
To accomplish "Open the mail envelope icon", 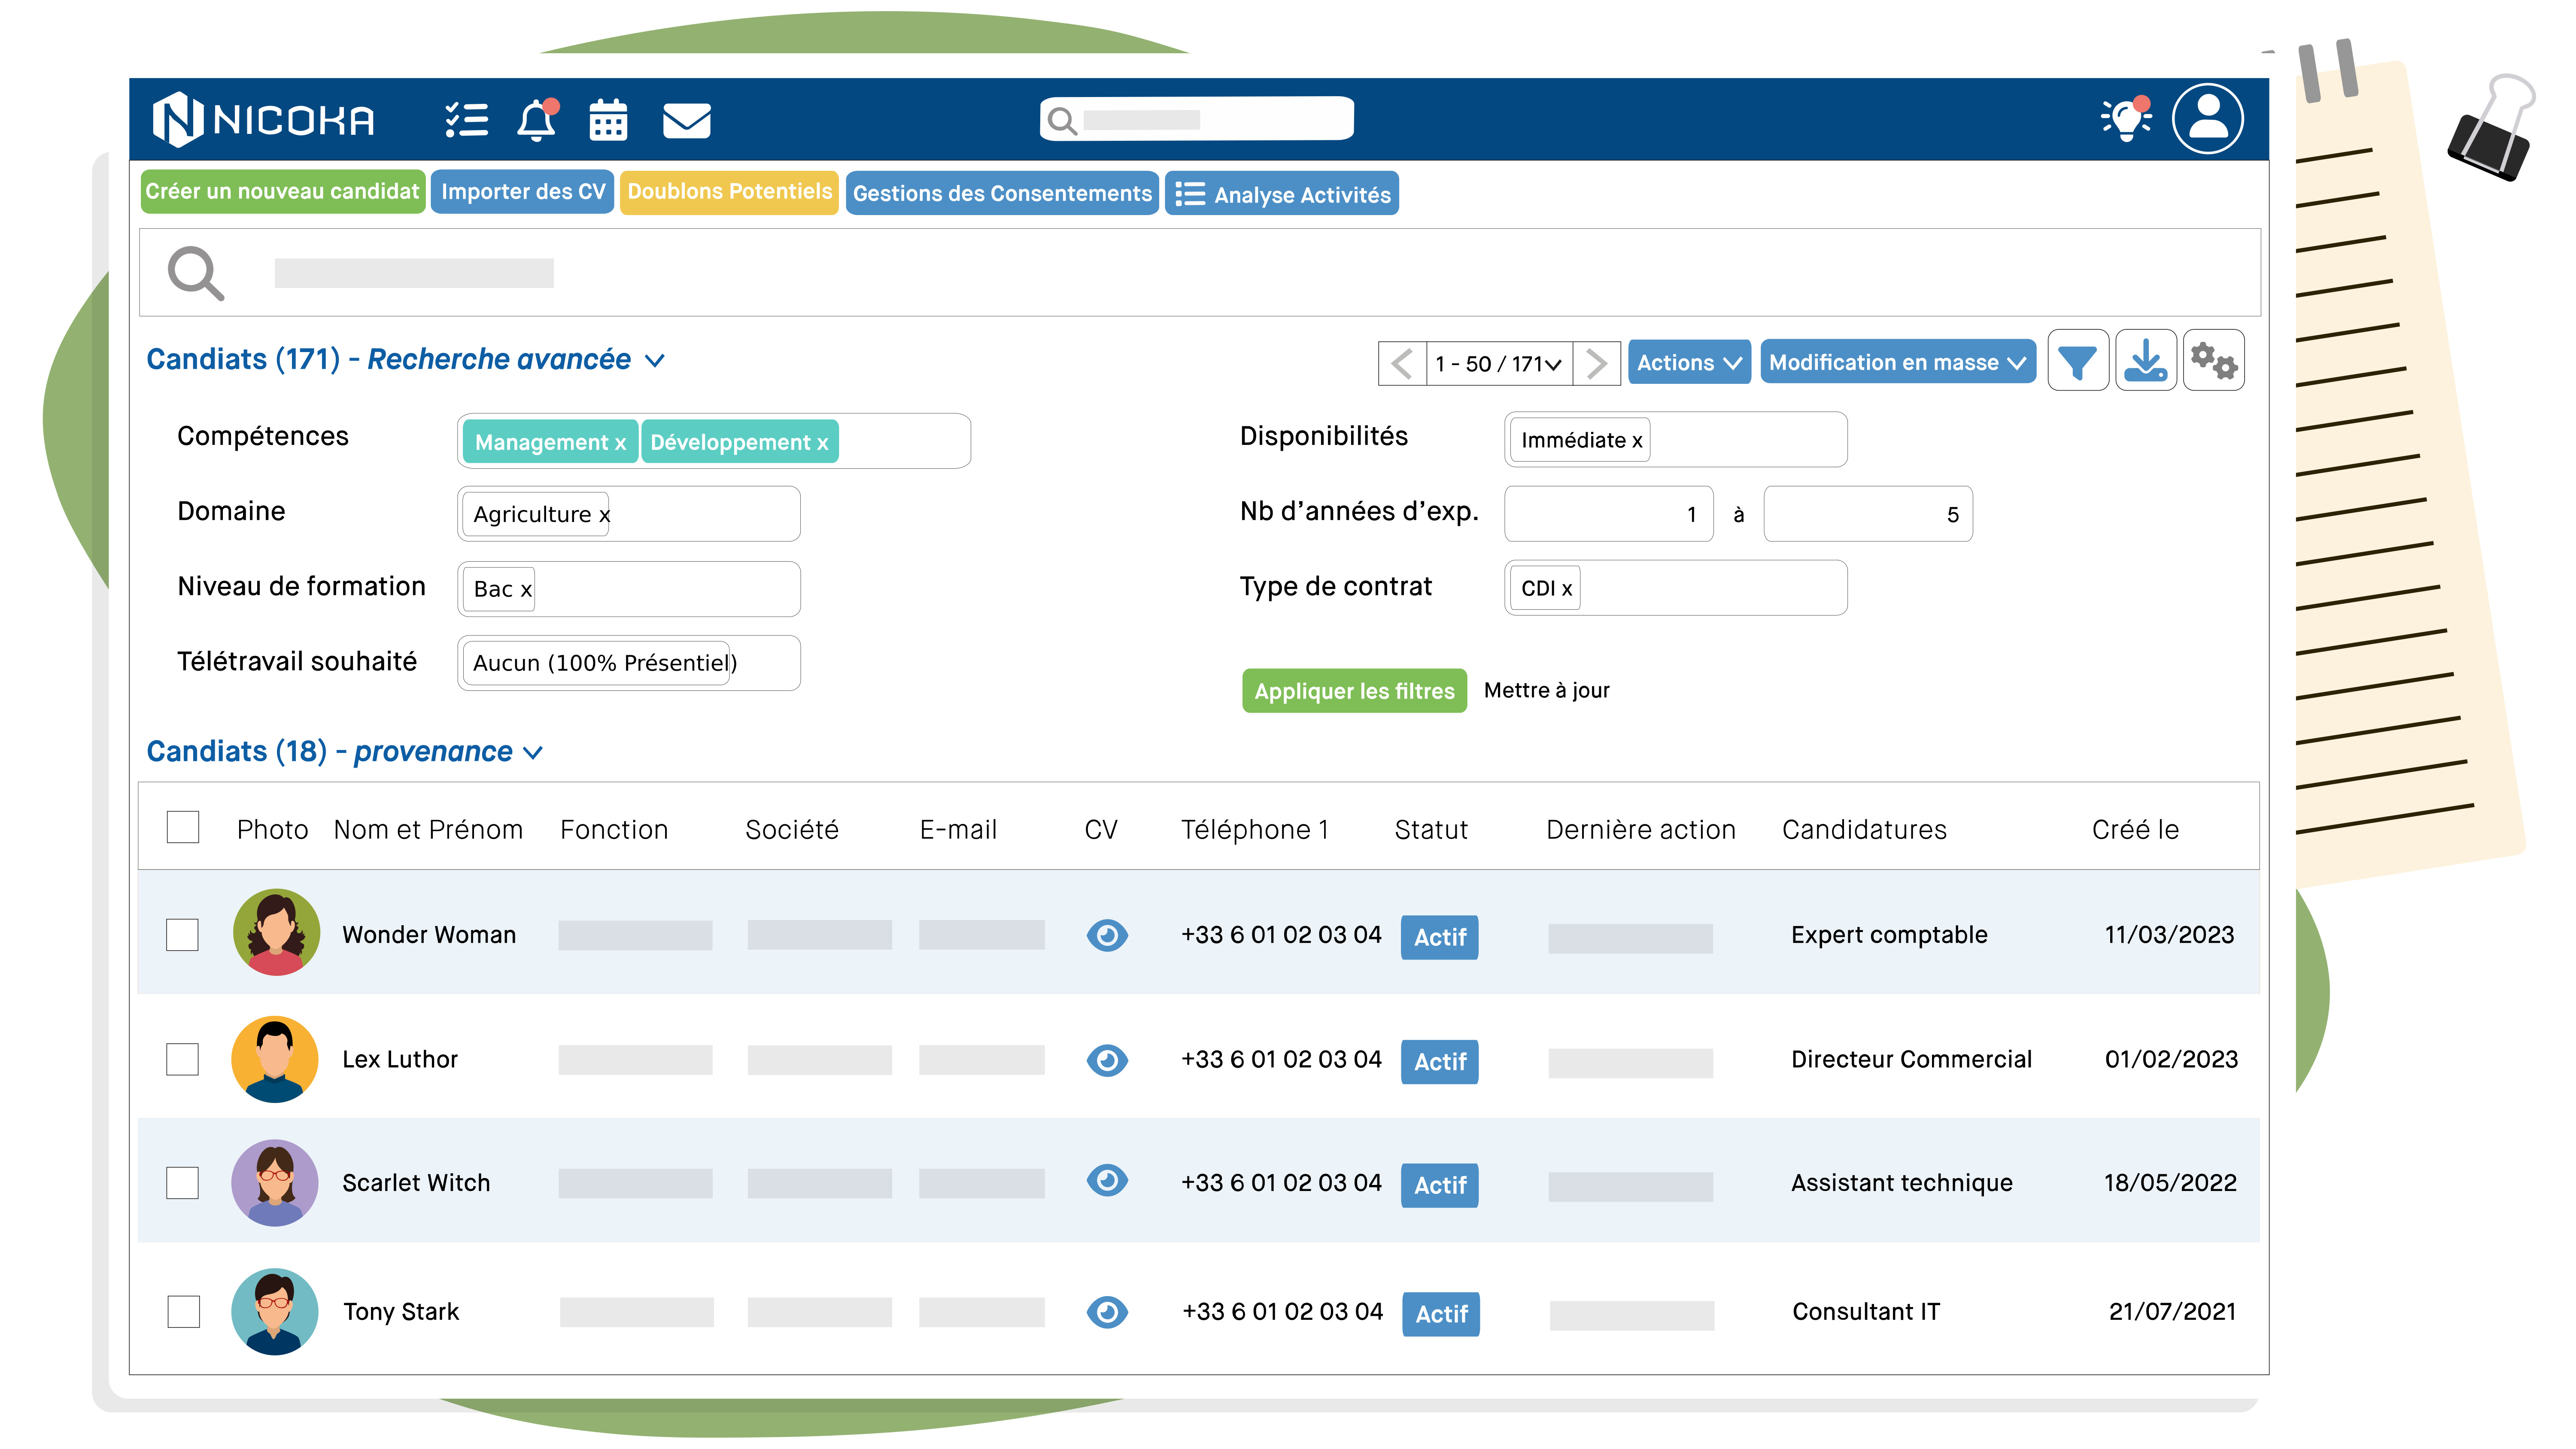I will 686,120.
